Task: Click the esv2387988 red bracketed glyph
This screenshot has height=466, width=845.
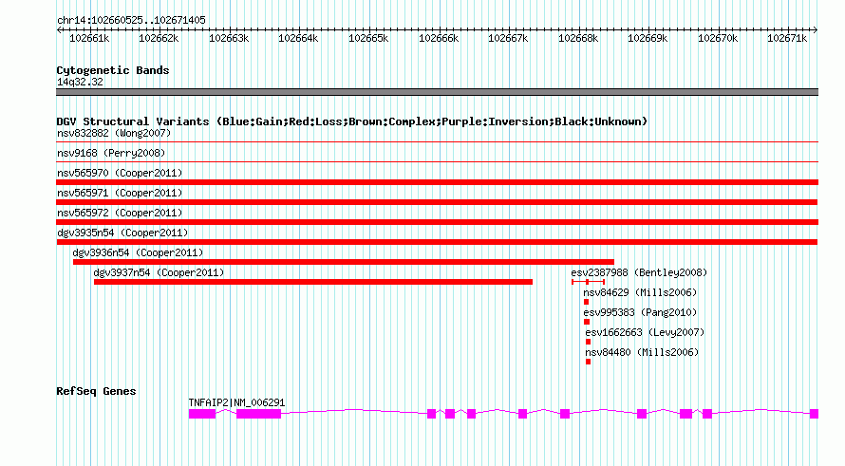Action: [x=589, y=282]
